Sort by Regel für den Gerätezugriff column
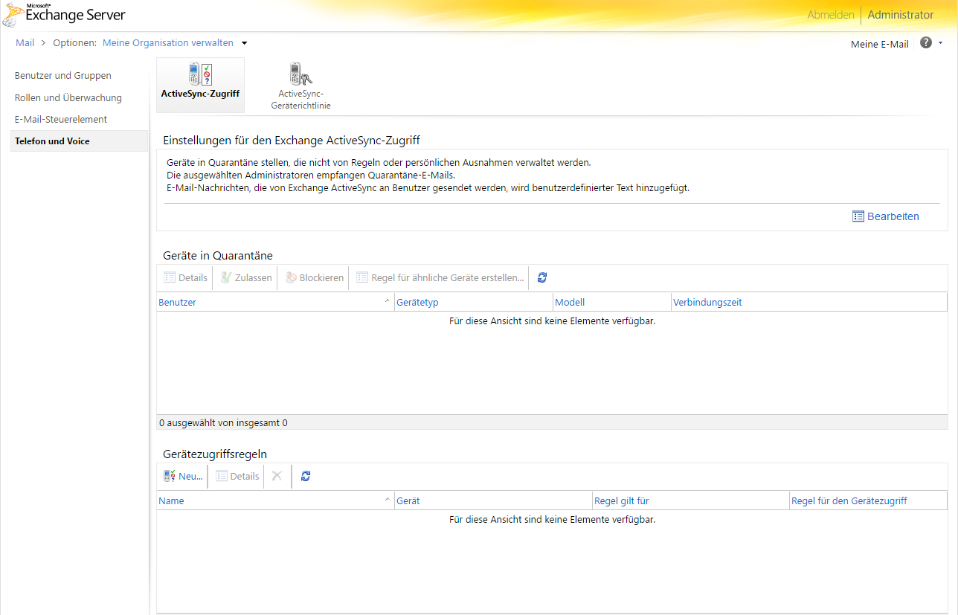This screenshot has height=615, width=958. pyautogui.click(x=868, y=500)
